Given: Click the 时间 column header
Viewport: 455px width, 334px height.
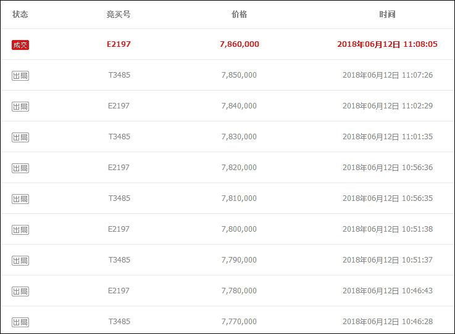Looking at the screenshot, I should [x=387, y=14].
